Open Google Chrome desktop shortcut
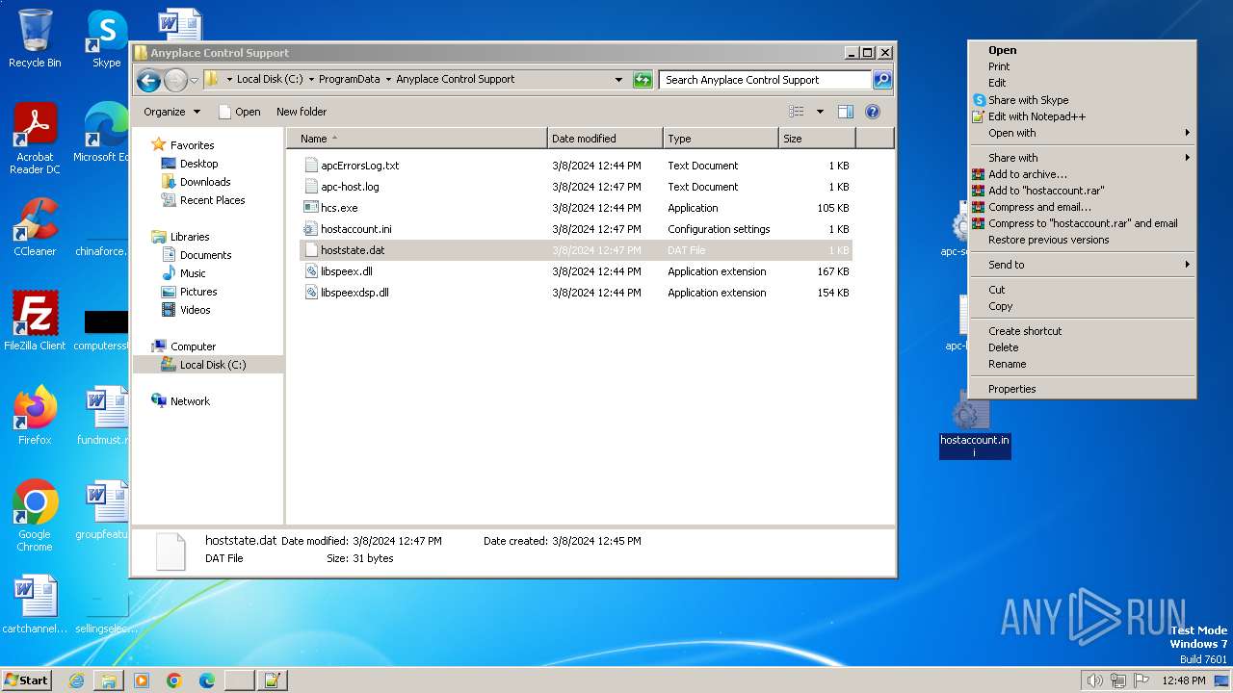This screenshot has height=693, width=1233. click(35, 516)
